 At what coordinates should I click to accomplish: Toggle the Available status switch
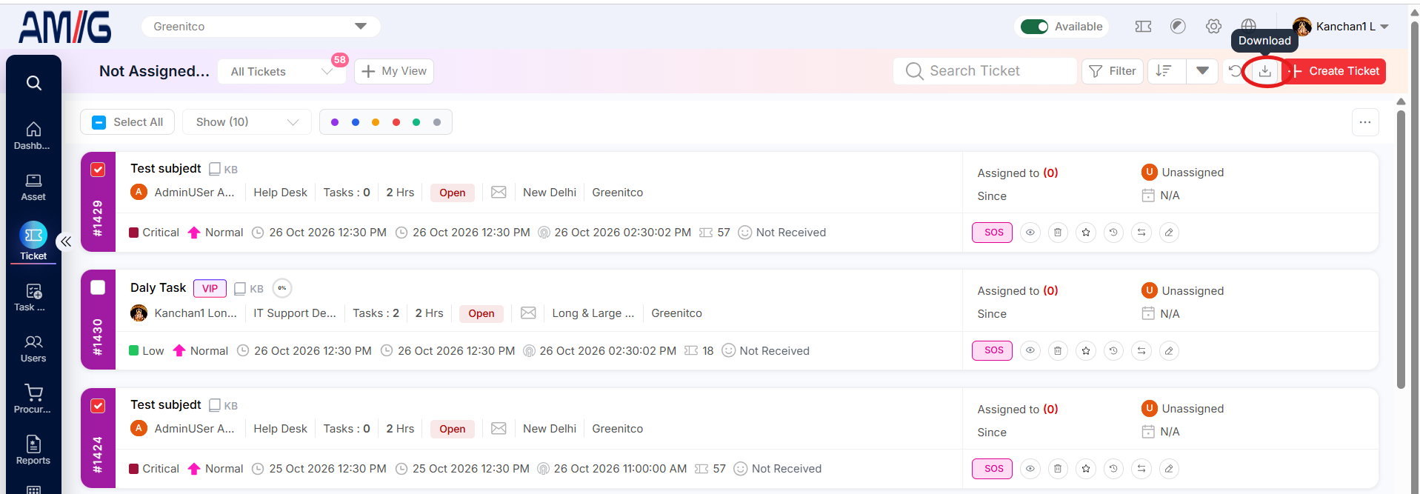(1034, 27)
